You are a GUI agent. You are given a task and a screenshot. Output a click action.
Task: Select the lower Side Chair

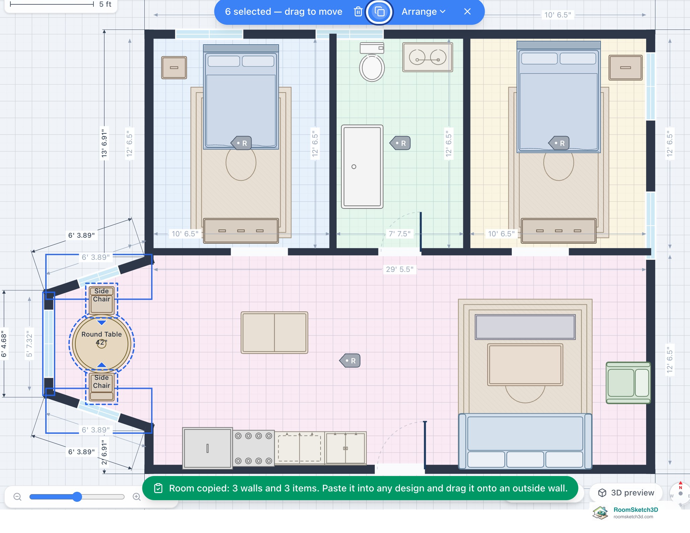coord(101,387)
